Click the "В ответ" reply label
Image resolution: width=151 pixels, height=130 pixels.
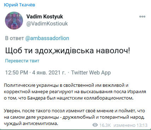14,38
